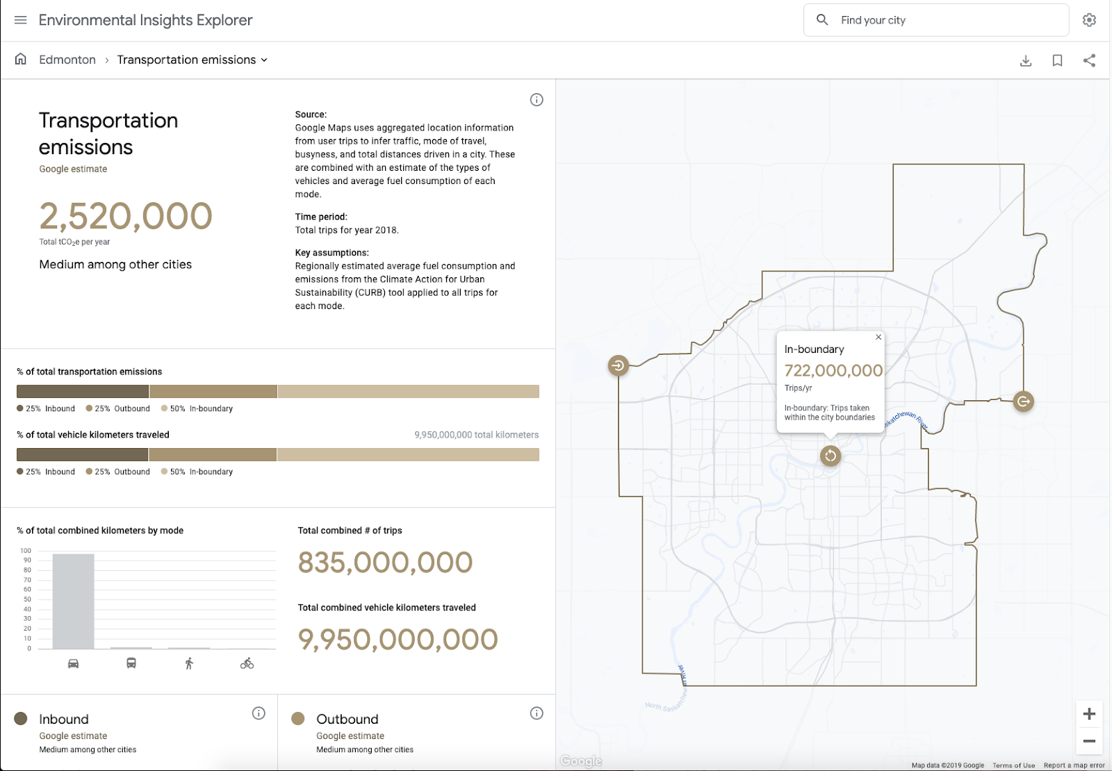
Task: Click the Outbound segment of emissions bar
Action: coord(213,392)
